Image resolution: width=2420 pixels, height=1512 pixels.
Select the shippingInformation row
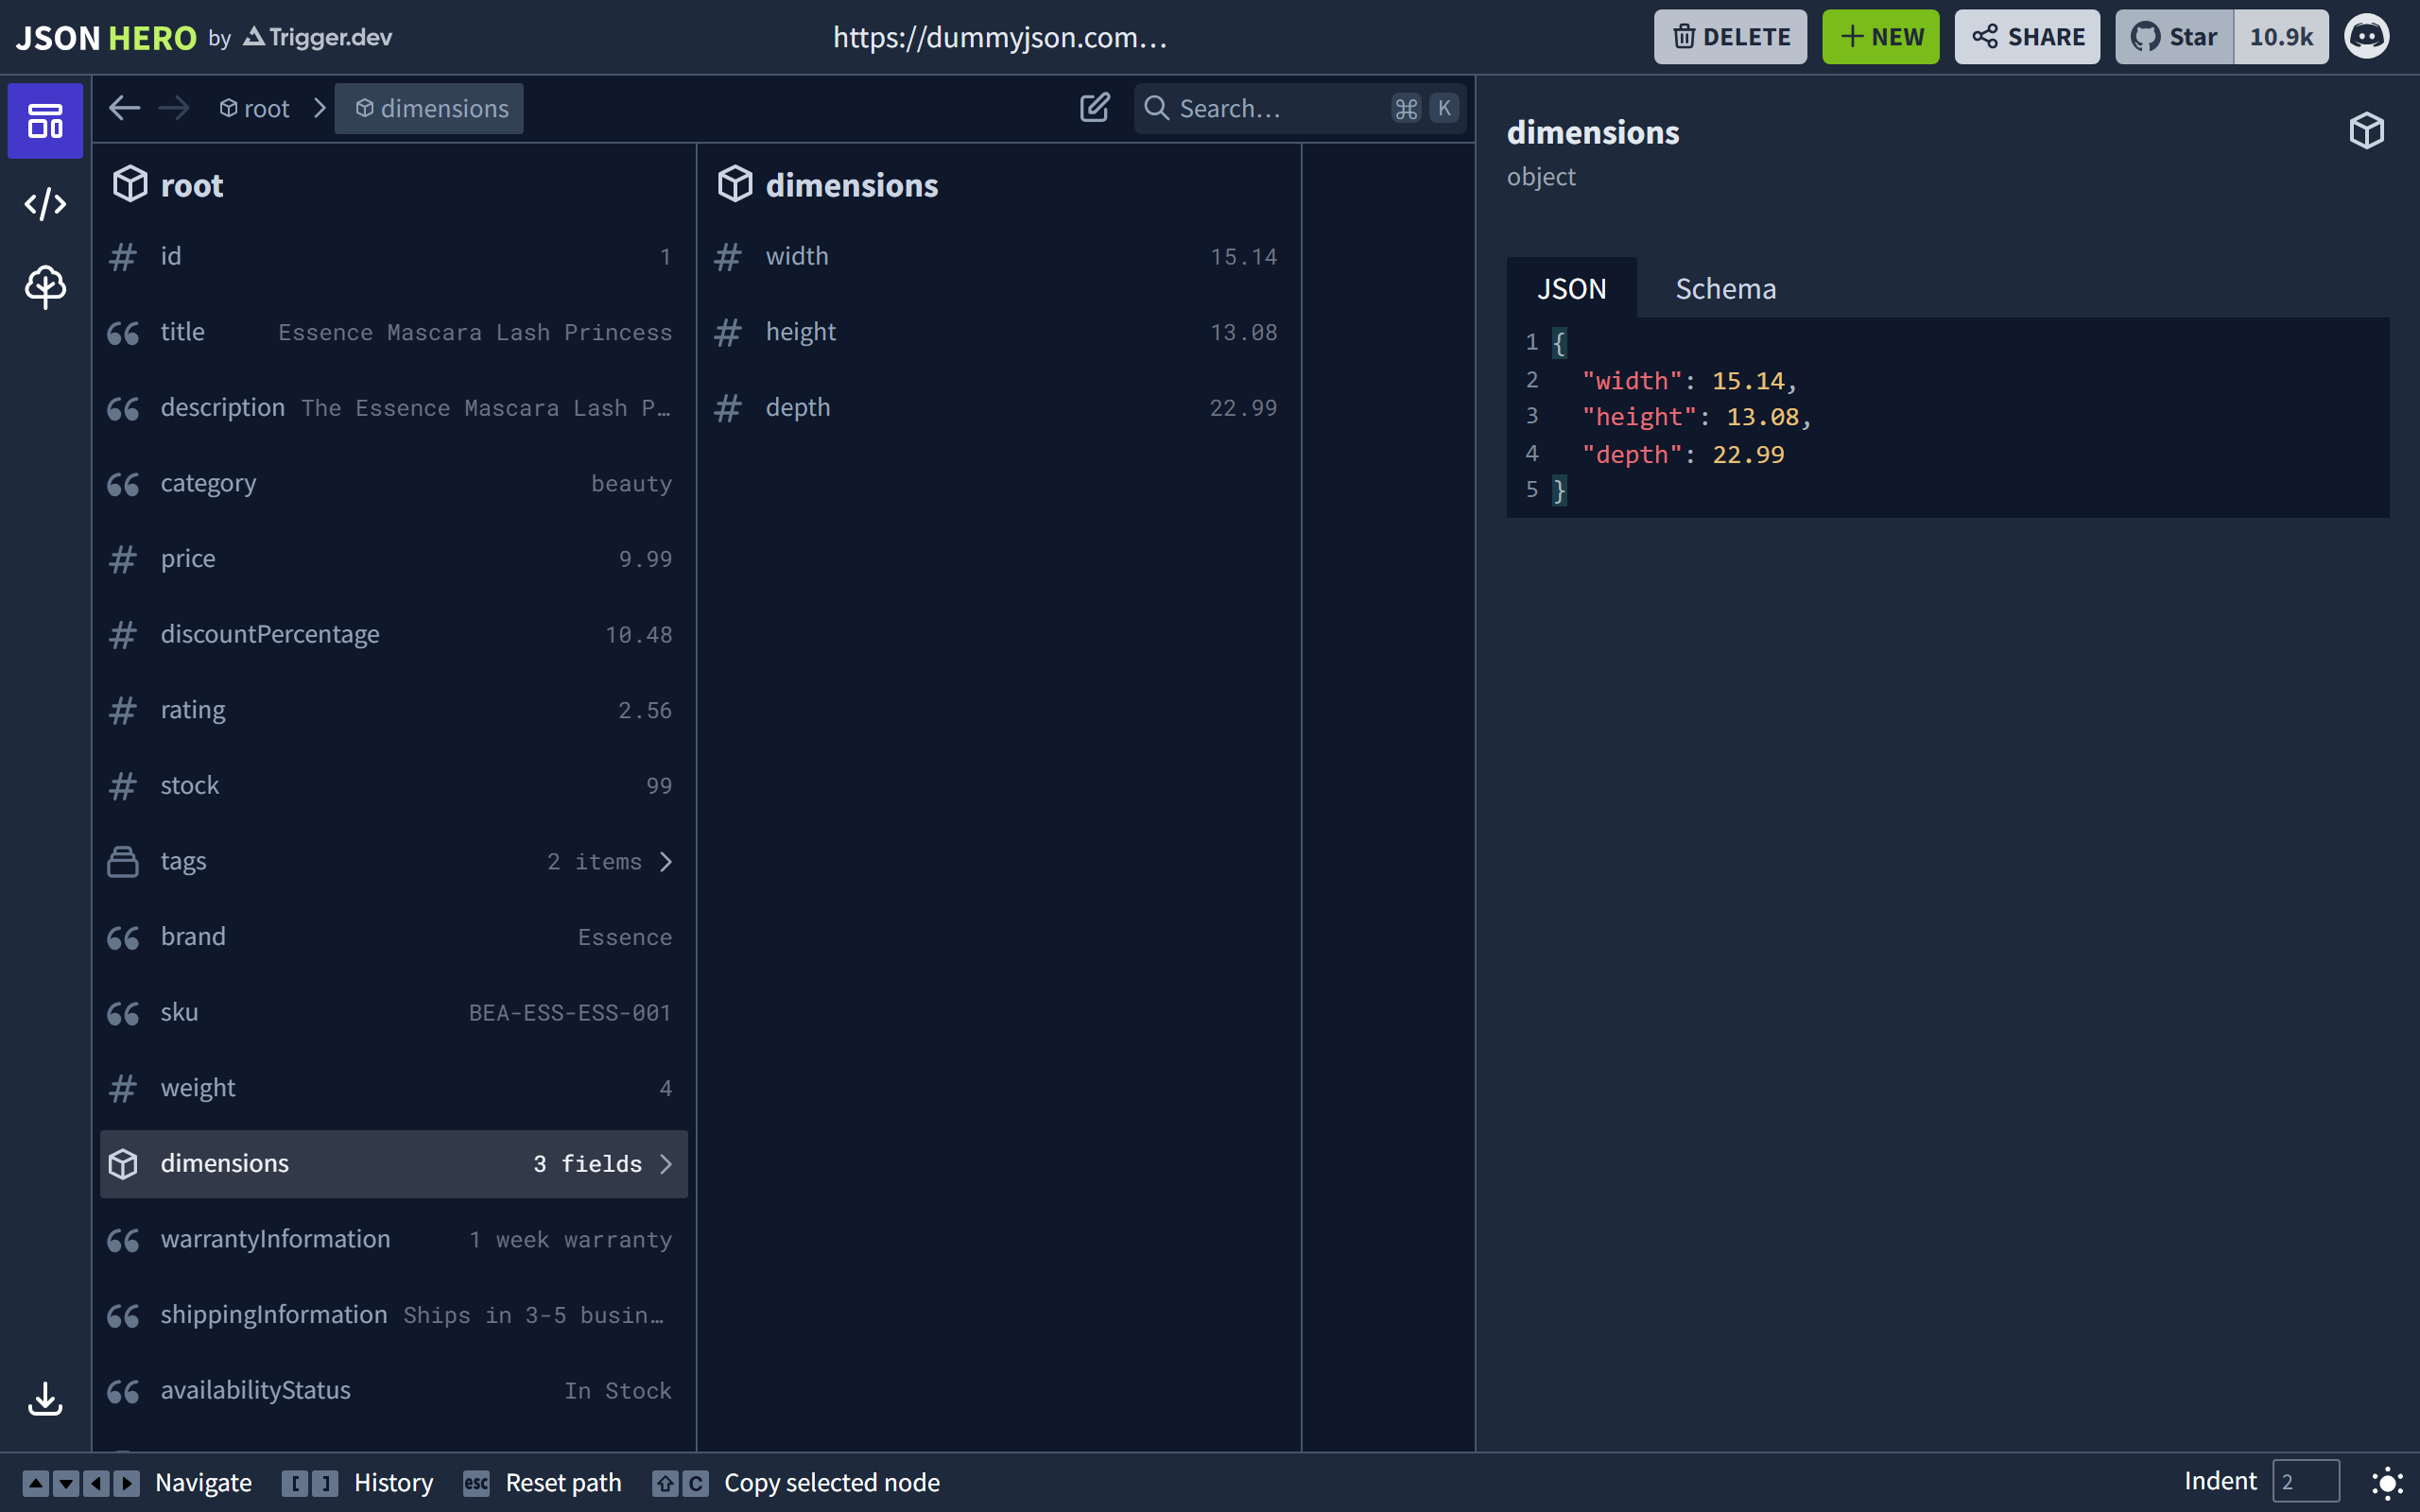coord(393,1315)
